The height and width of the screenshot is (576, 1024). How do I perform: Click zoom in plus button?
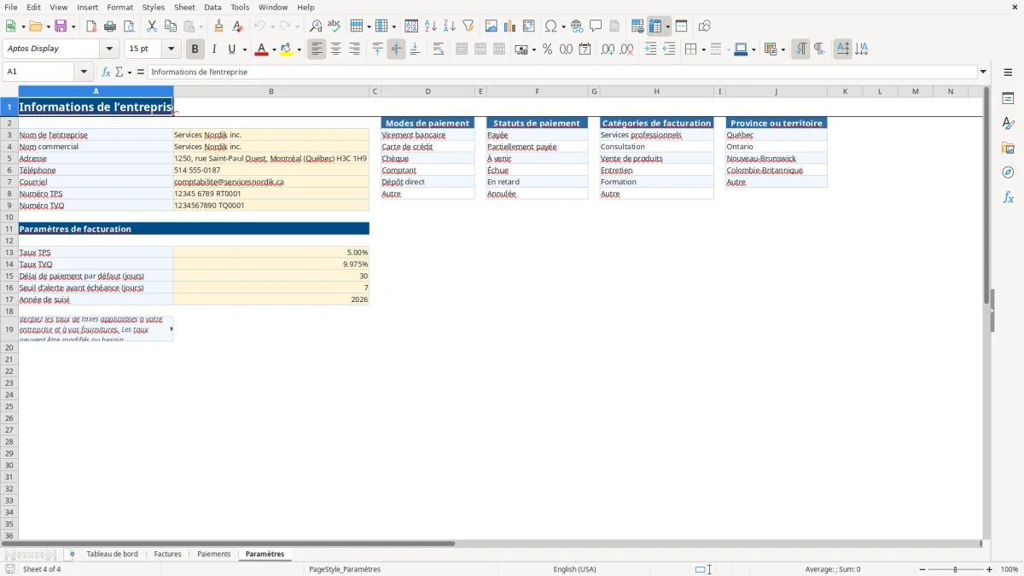[x=990, y=569]
